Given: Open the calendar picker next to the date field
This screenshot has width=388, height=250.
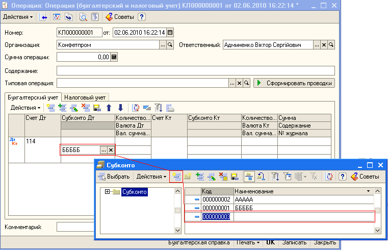Looking at the screenshot, I should (170, 33).
